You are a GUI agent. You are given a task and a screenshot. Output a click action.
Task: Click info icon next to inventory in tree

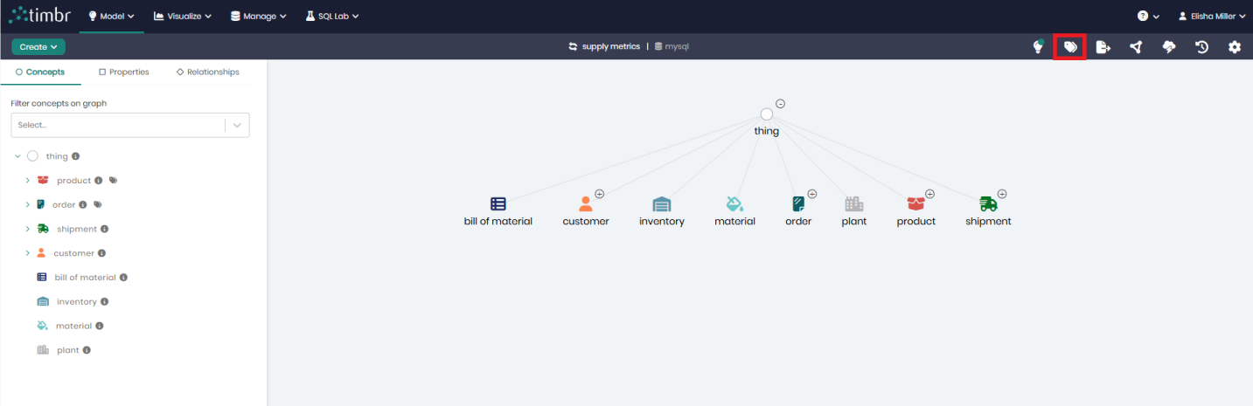click(104, 302)
